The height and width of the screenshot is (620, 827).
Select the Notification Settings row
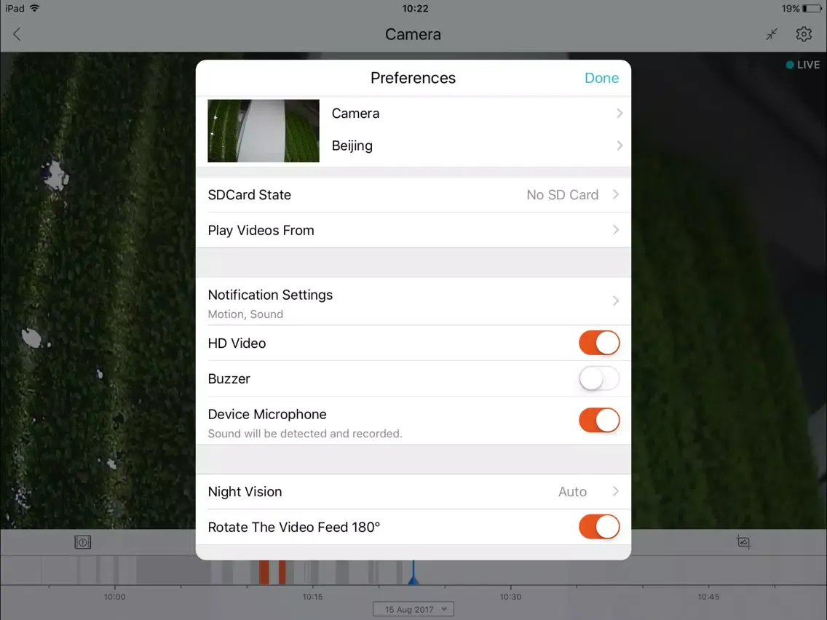coord(413,301)
